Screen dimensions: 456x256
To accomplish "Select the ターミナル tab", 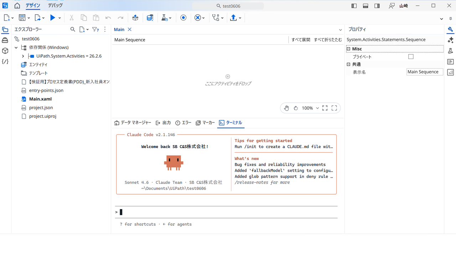I will [230, 123].
